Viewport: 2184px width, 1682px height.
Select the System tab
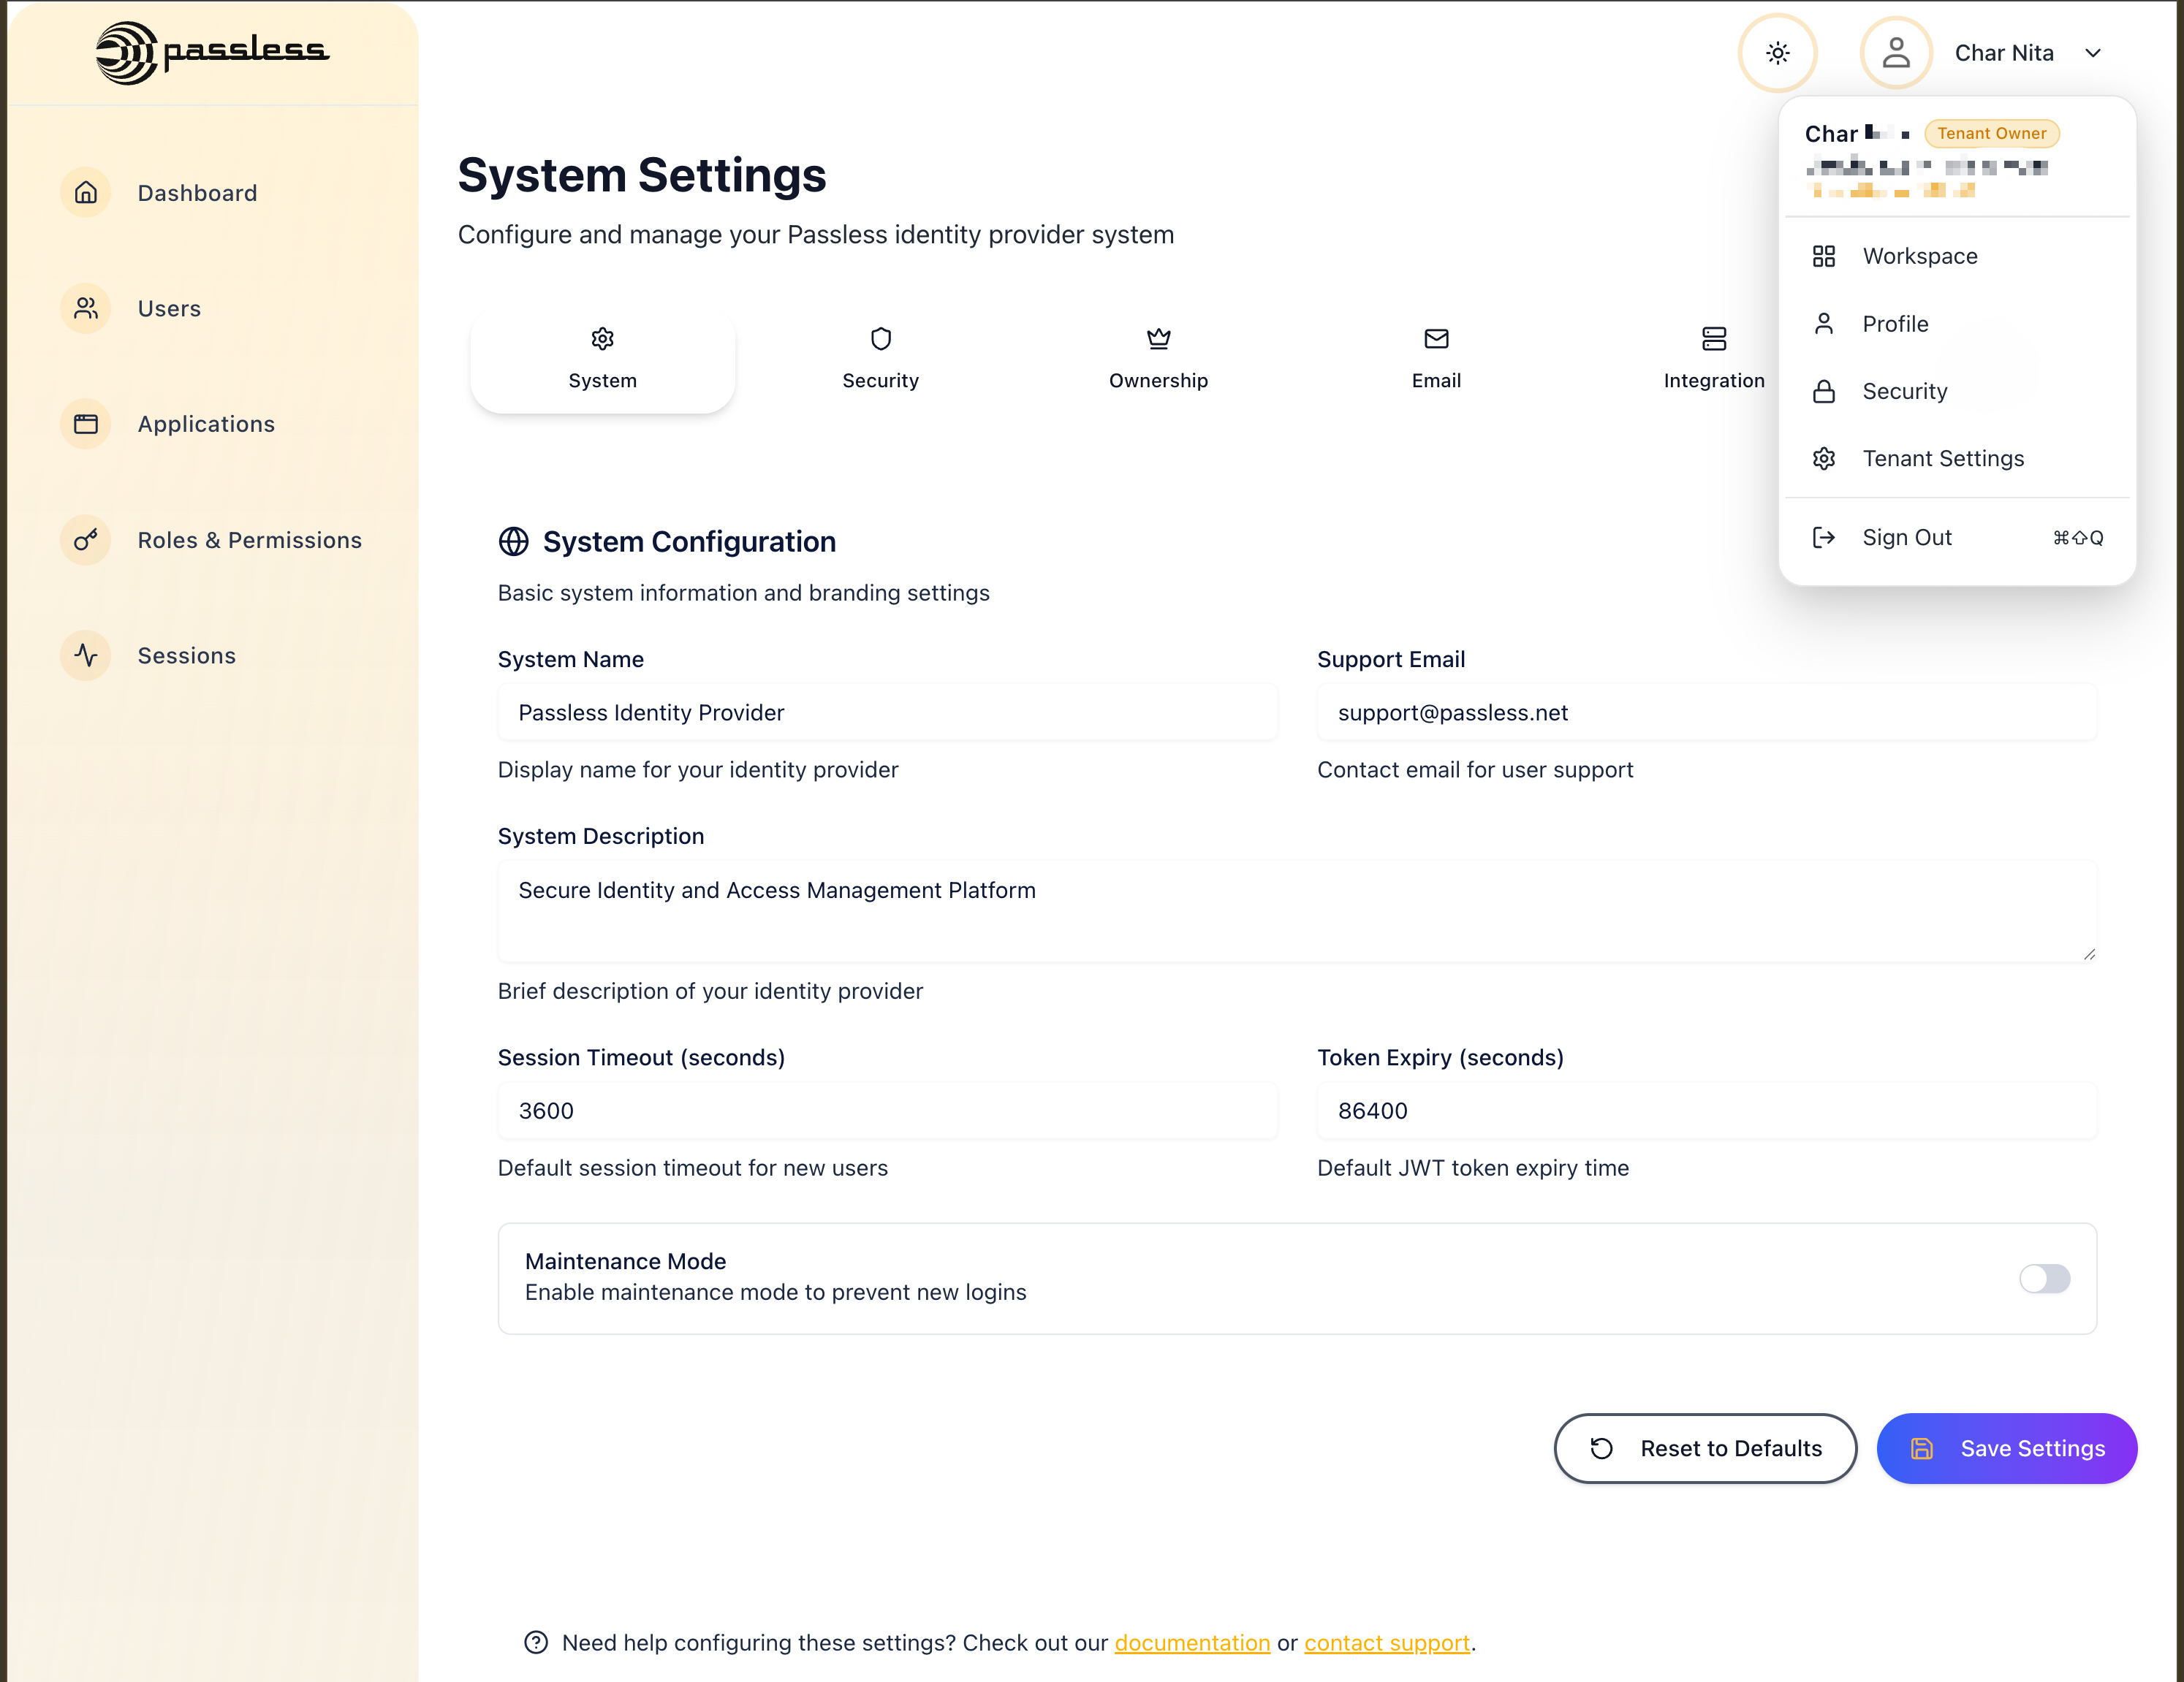pos(602,359)
